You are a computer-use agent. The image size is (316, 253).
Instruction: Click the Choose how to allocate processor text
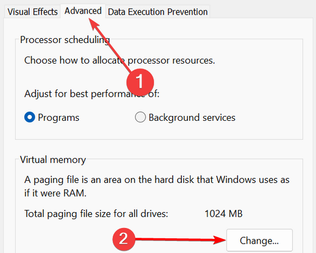click(x=119, y=60)
